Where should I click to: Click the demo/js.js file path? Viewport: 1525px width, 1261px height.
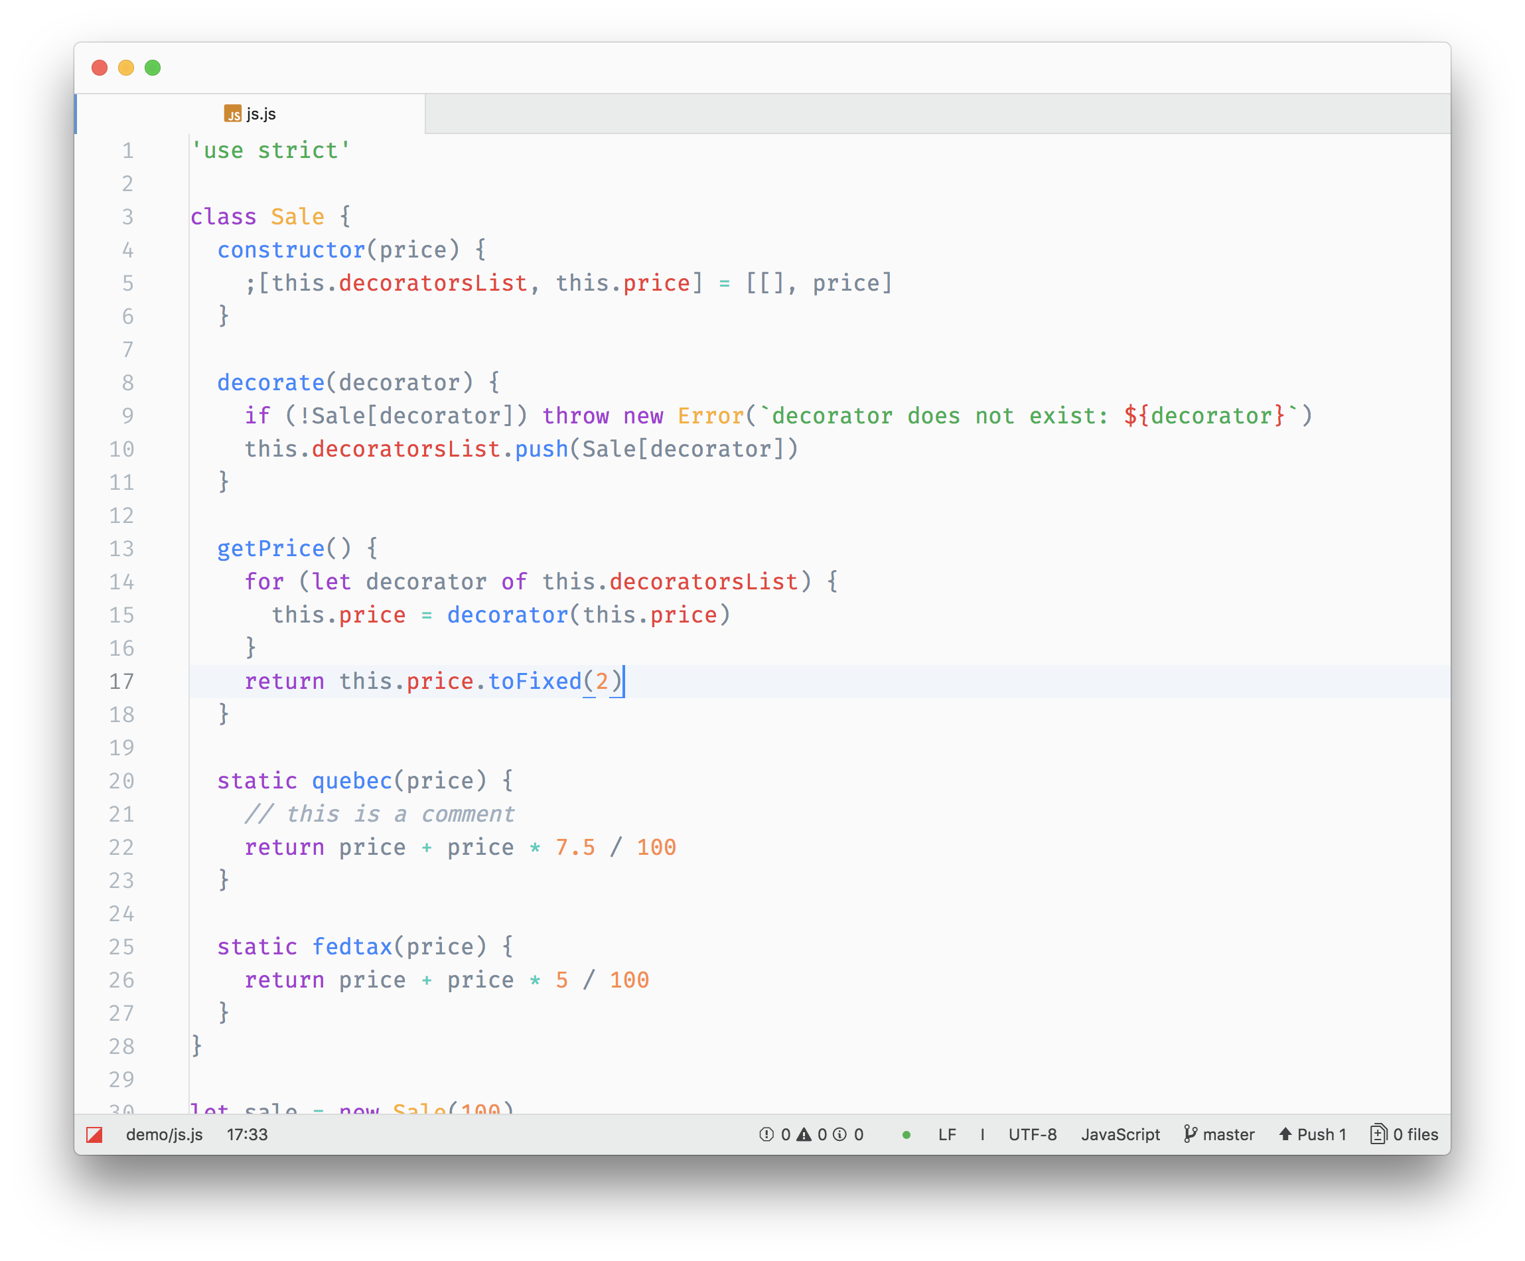[163, 1134]
